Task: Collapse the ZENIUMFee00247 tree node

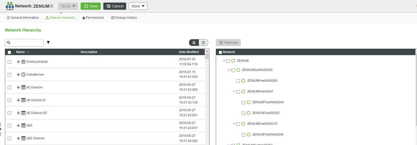Action: click(x=234, y=91)
